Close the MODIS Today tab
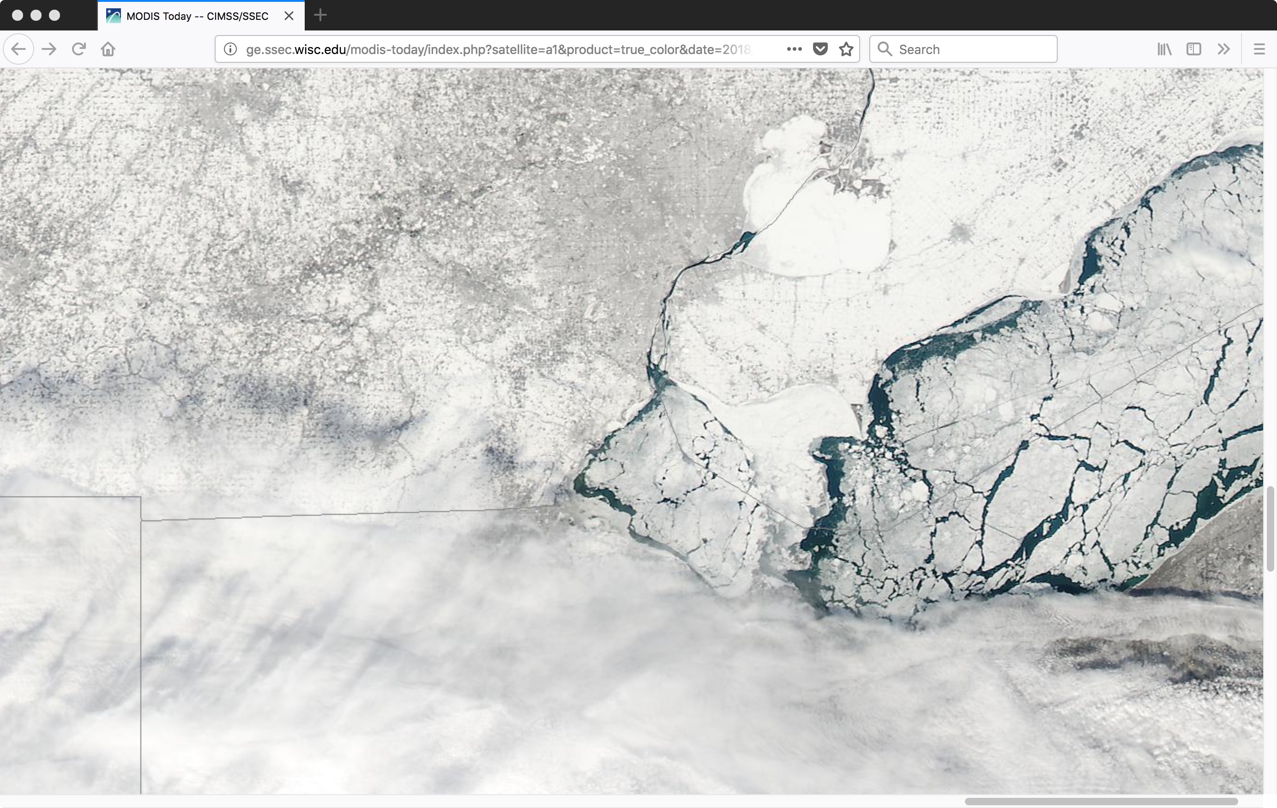Image resolution: width=1277 pixels, height=808 pixels. pyautogui.click(x=289, y=16)
